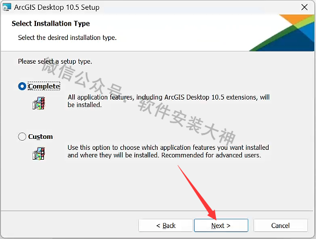Return to previous page with Back
The height and width of the screenshot is (239, 316).
point(166,226)
